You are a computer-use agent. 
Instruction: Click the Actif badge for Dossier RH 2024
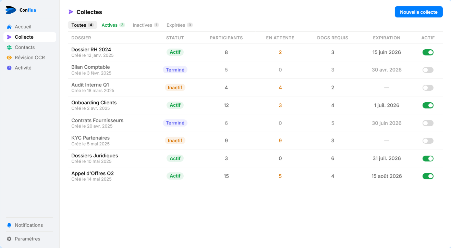(x=175, y=52)
